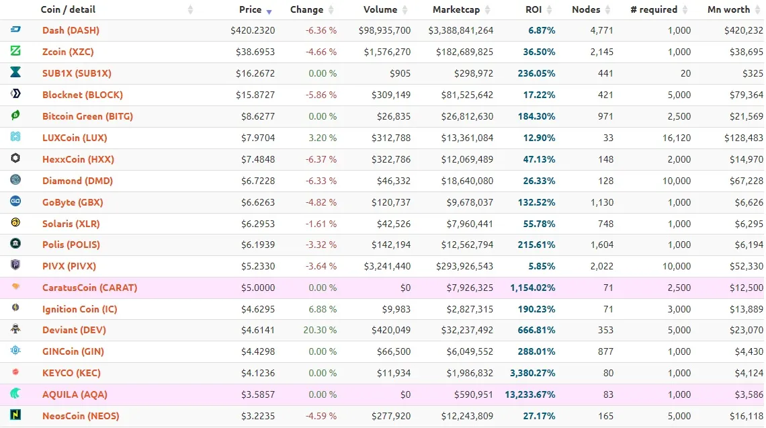Click the Zcoin logo icon
Screen dimensions: 766x428
(15, 50)
